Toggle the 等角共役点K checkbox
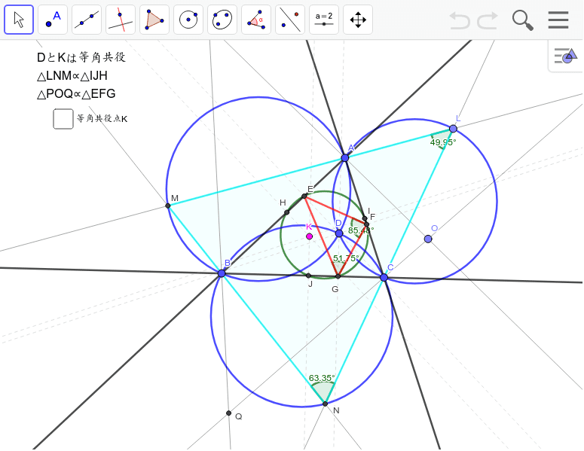 [x=63, y=119]
